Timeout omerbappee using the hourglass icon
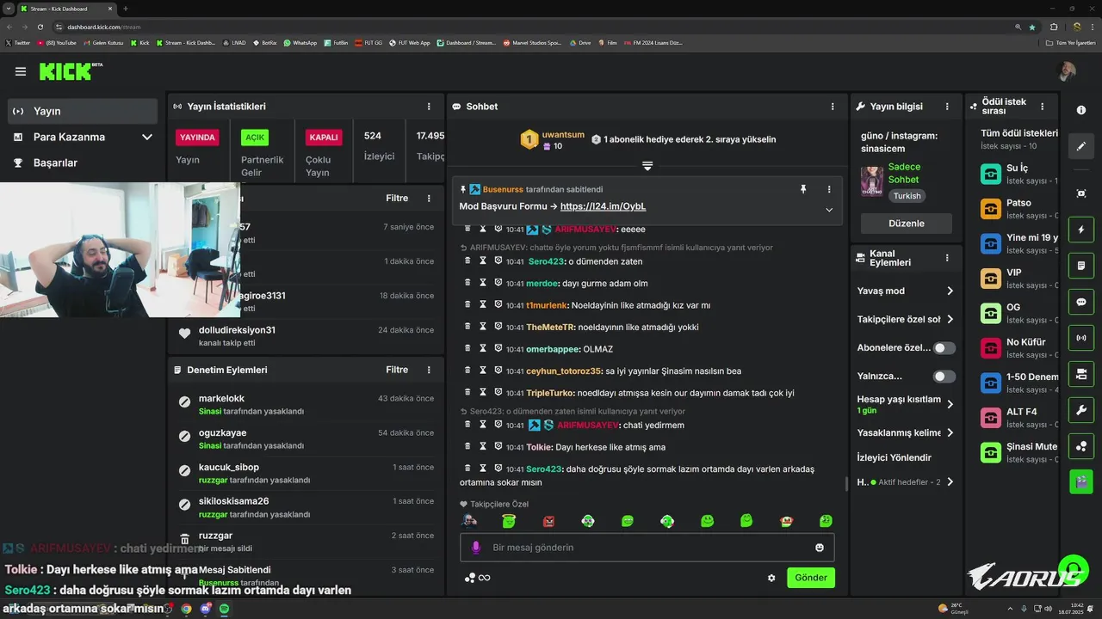The image size is (1102, 619). [x=483, y=348]
